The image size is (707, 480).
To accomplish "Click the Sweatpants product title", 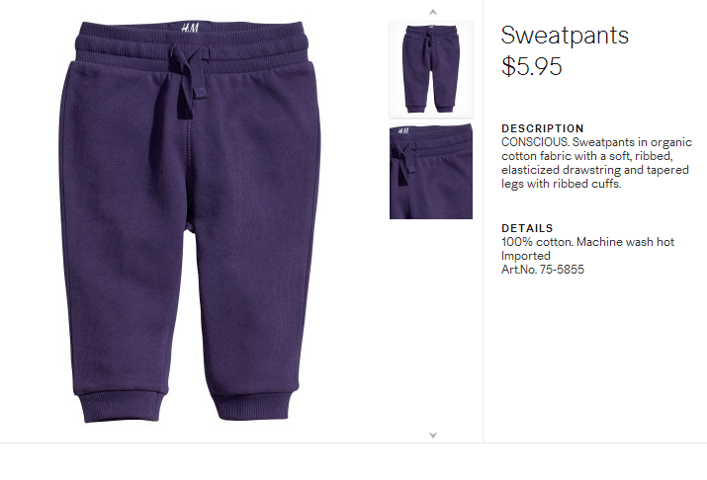I will tap(565, 36).
